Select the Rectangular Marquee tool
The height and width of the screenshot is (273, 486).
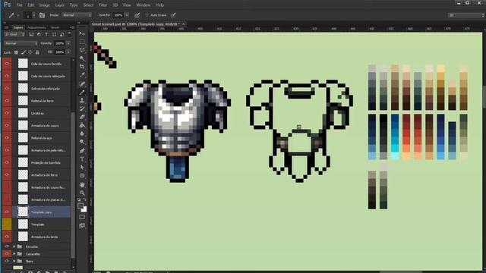[82, 42]
